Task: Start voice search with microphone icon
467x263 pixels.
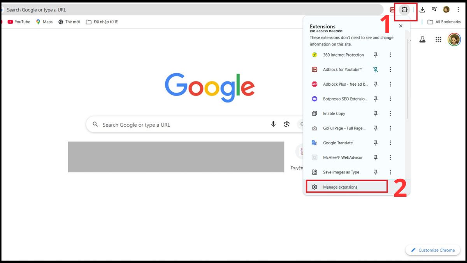Action: pos(273,124)
